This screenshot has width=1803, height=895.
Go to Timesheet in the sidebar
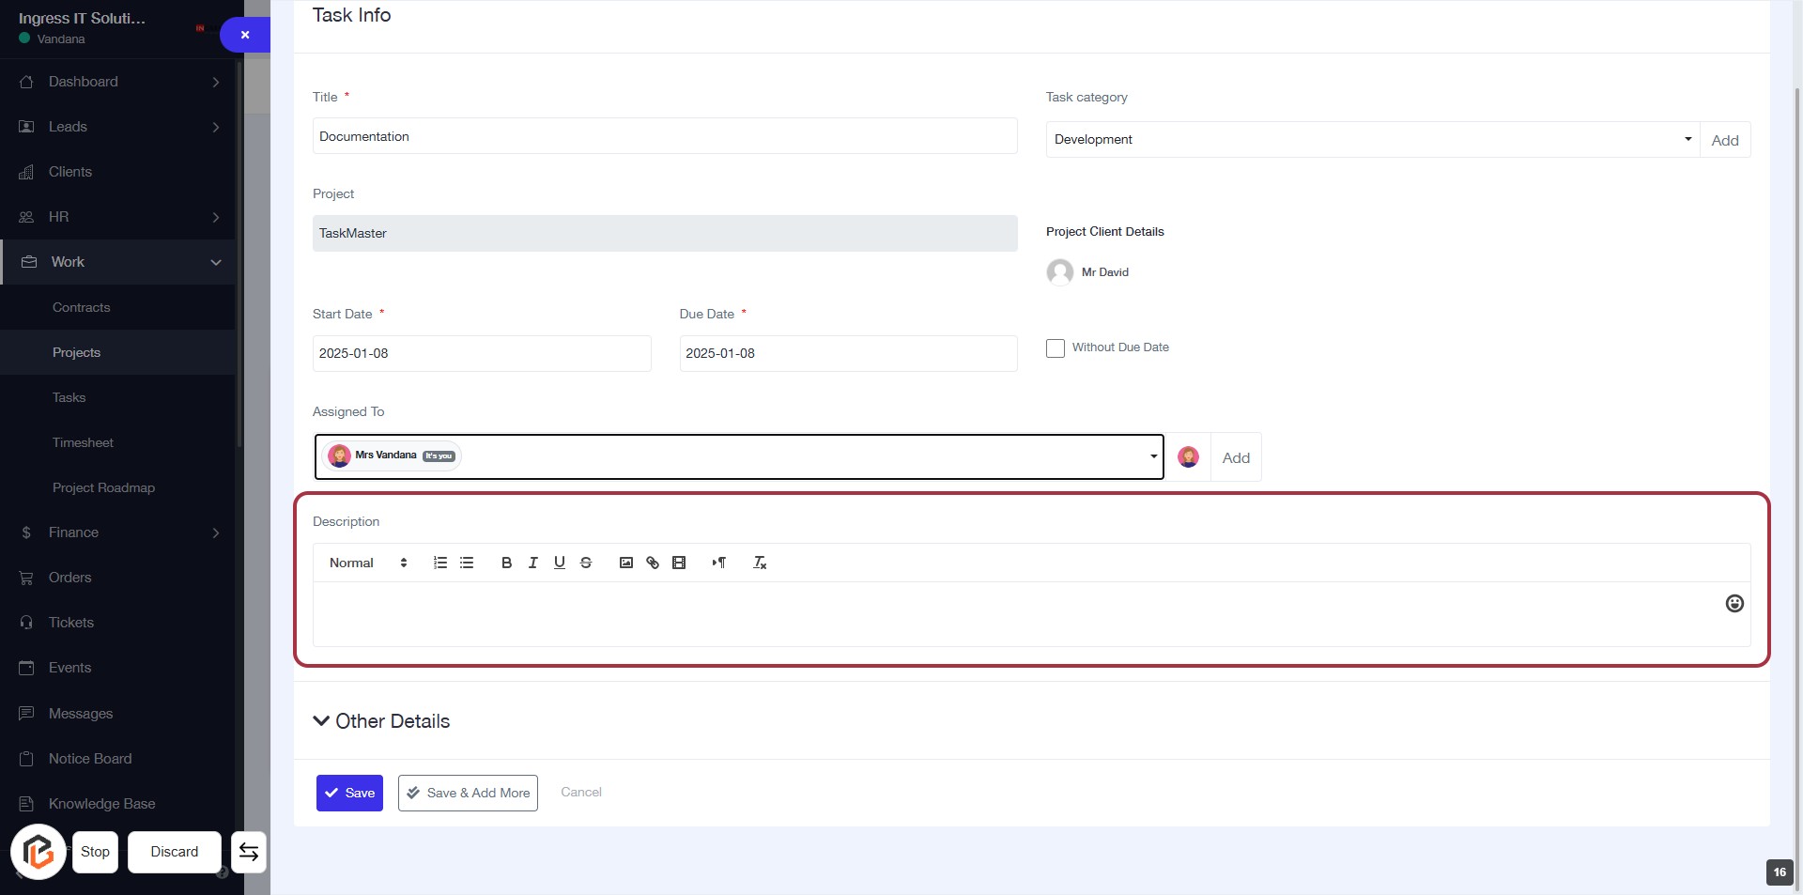pyautogui.click(x=83, y=442)
